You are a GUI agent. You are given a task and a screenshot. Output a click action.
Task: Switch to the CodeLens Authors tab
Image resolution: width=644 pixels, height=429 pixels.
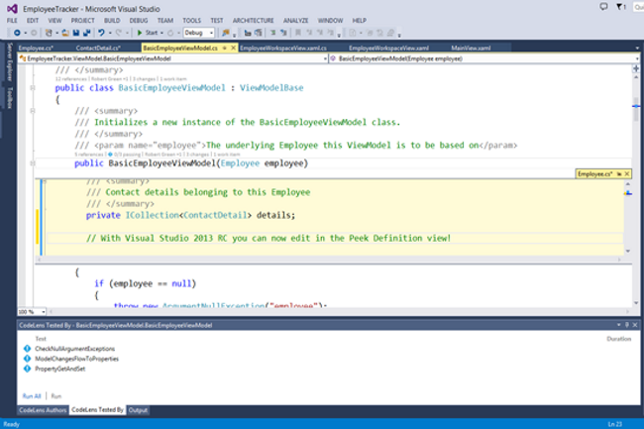tap(43, 409)
